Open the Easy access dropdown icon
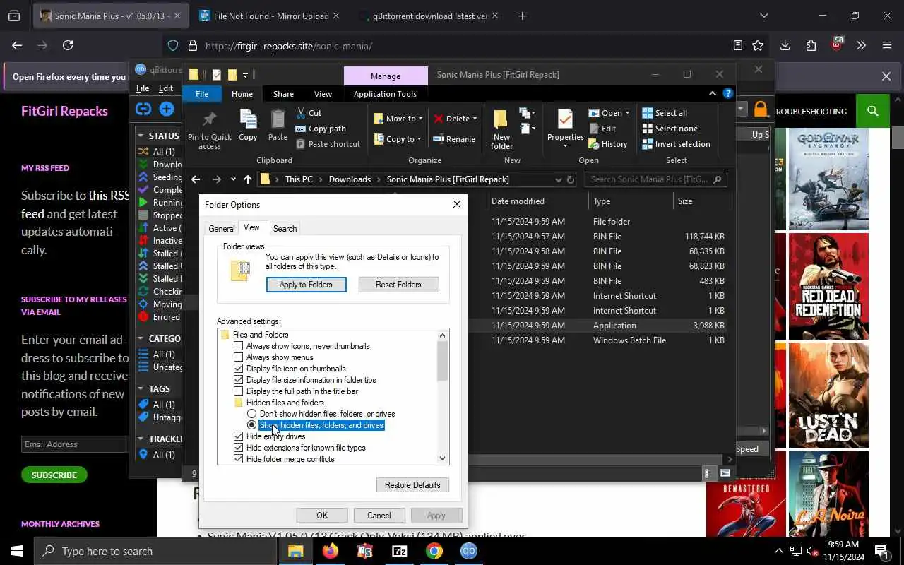The height and width of the screenshot is (565, 904). click(x=526, y=129)
